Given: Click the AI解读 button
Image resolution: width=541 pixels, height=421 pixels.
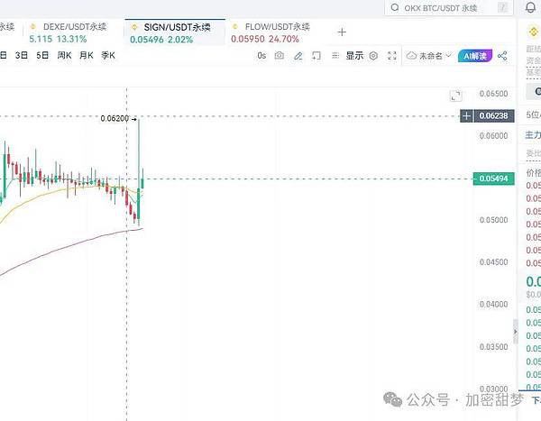Looking at the screenshot, I should pyautogui.click(x=474, y=56).
